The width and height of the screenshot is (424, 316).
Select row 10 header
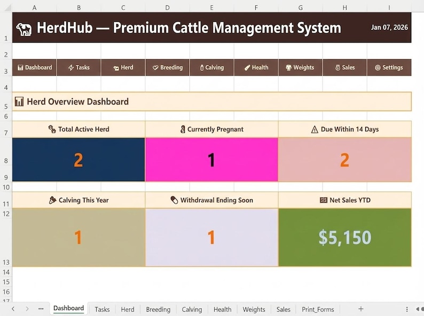click(x=6, y=187)
